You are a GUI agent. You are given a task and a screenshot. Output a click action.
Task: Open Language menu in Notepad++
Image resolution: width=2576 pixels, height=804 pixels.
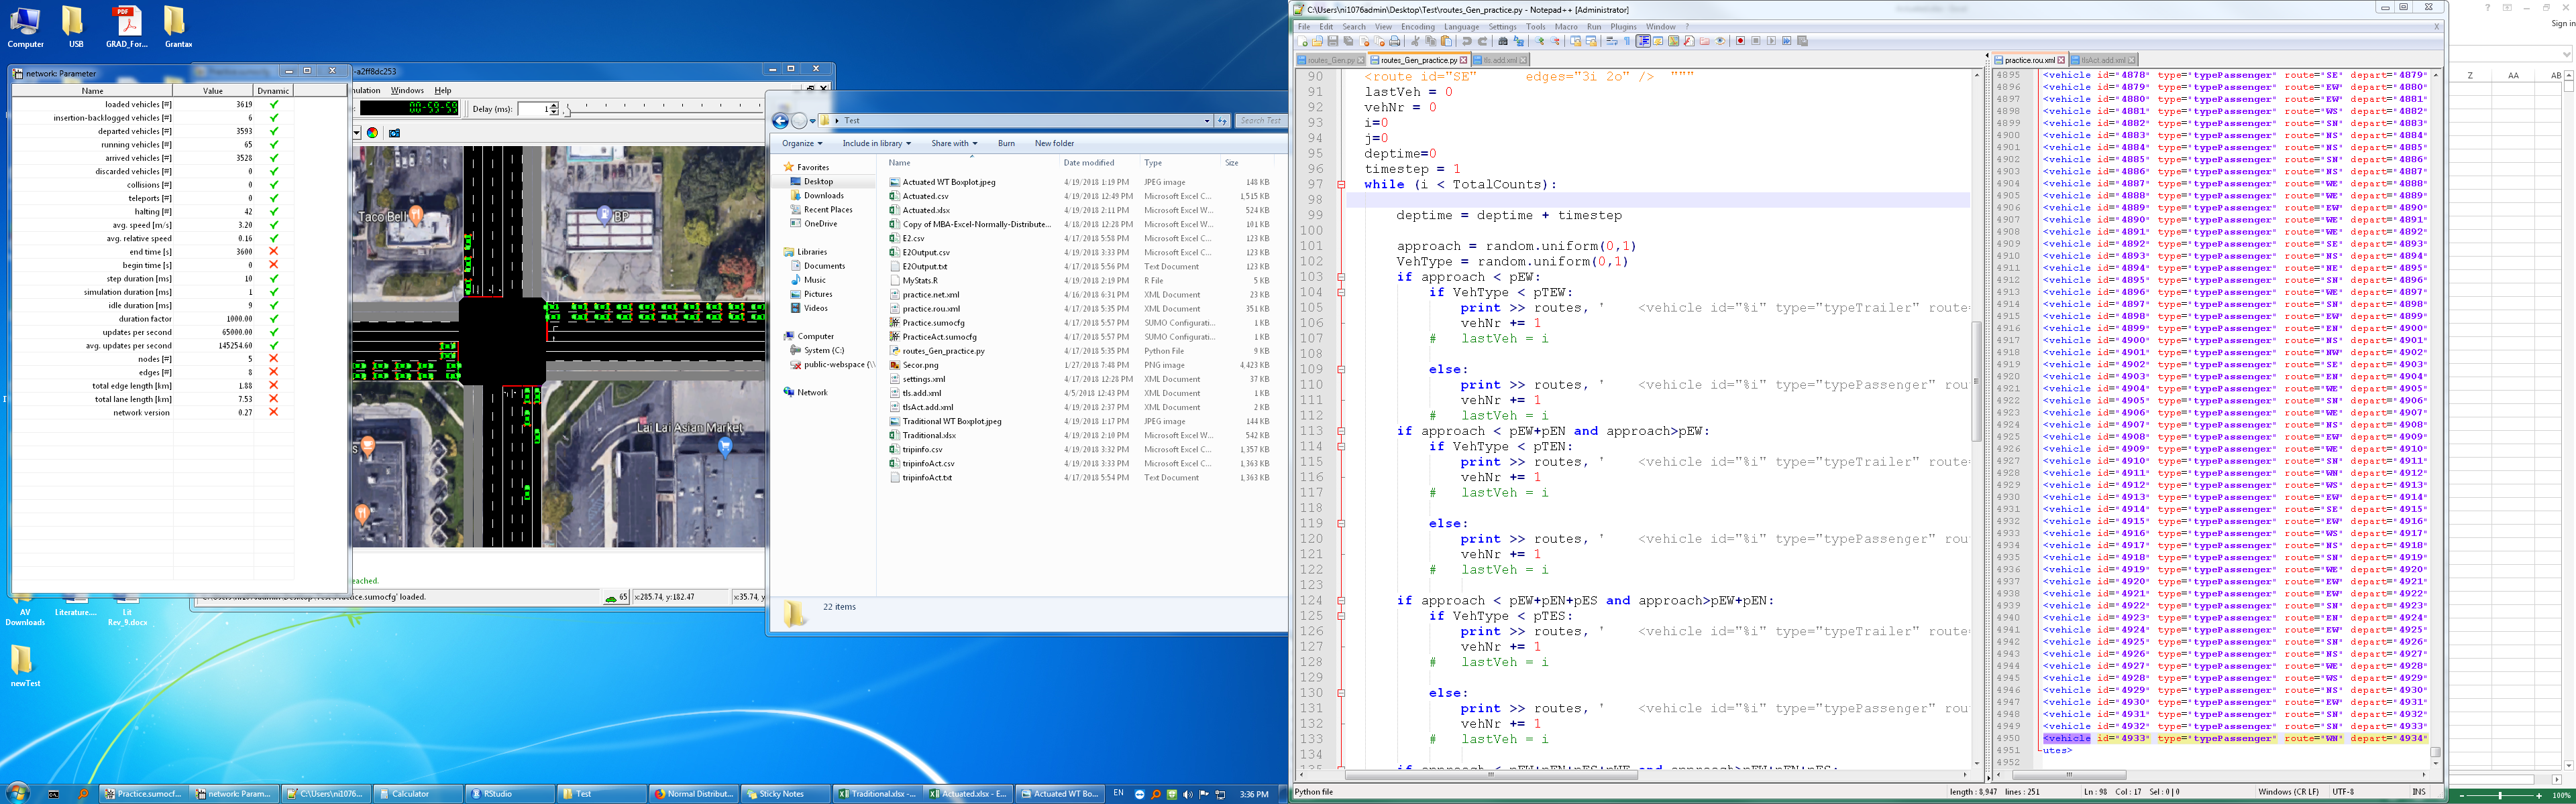(x=1461, y=27)
